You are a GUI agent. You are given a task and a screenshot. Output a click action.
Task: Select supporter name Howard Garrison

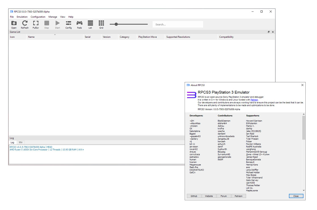(x=254, y=121)
